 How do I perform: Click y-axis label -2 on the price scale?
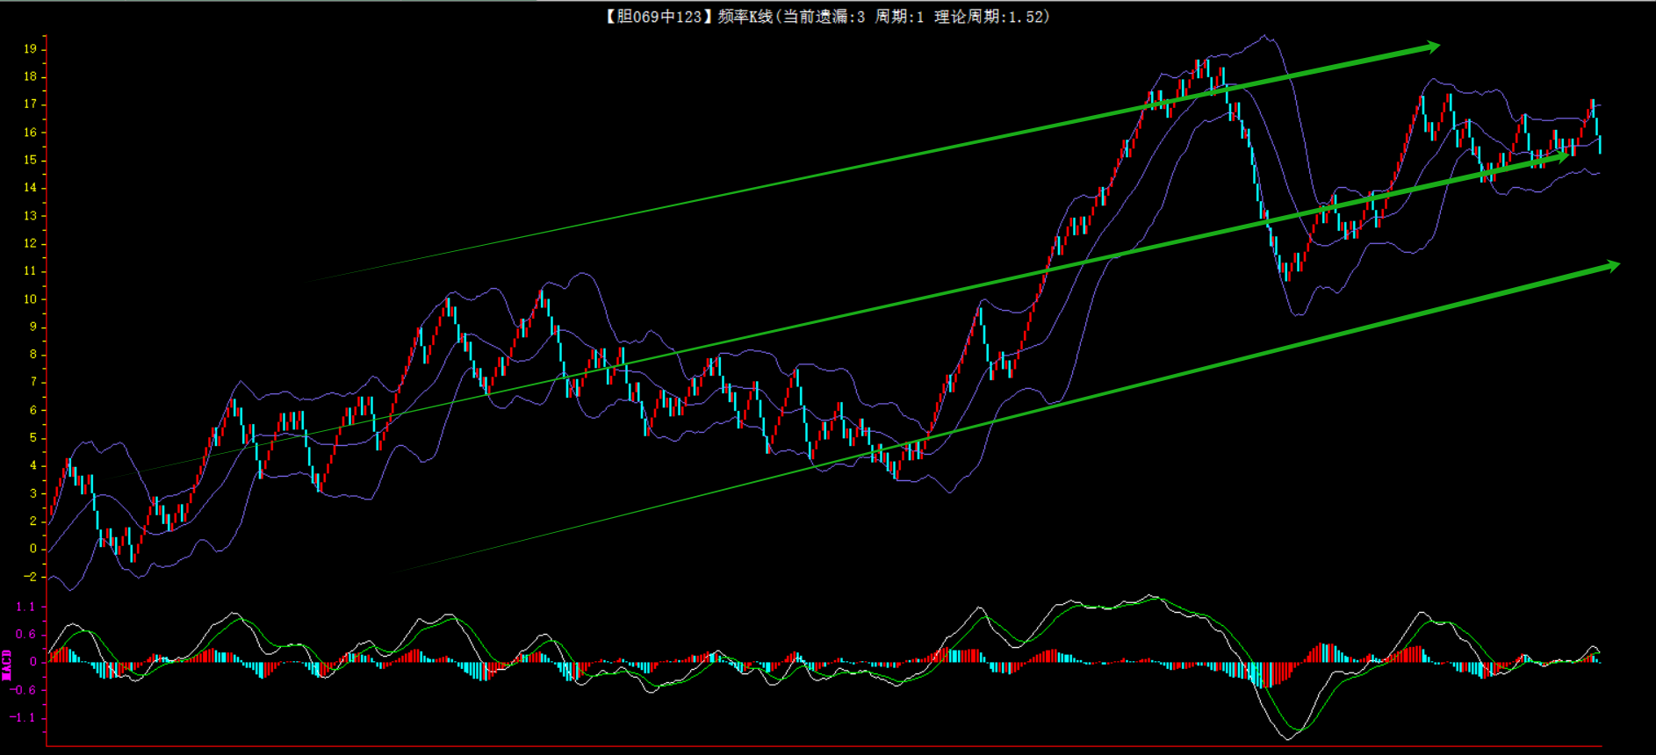(31, 577)
